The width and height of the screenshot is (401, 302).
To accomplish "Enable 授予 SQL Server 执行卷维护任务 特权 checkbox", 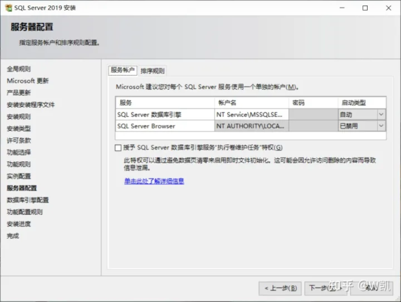I will [x=118, y=148].
